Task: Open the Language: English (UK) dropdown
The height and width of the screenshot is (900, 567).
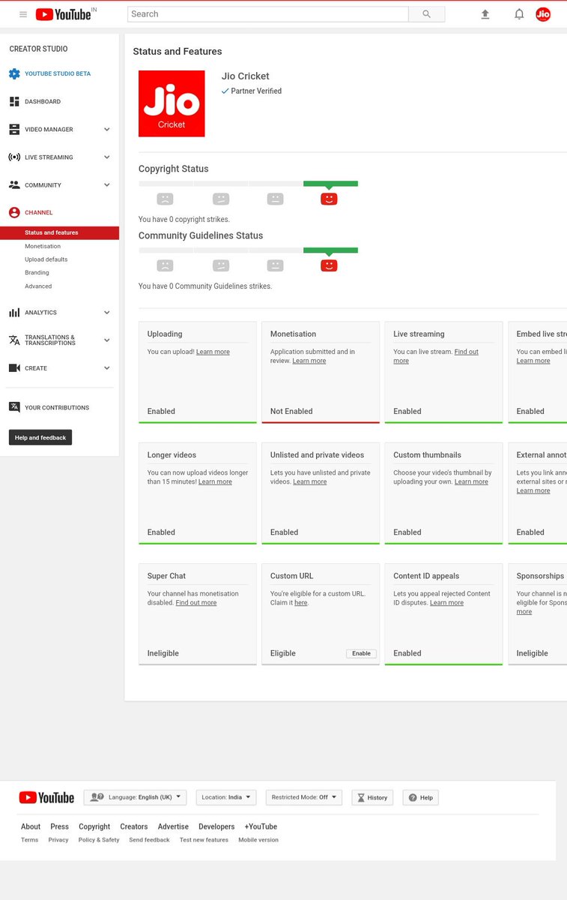Action: tap(136, 797)
